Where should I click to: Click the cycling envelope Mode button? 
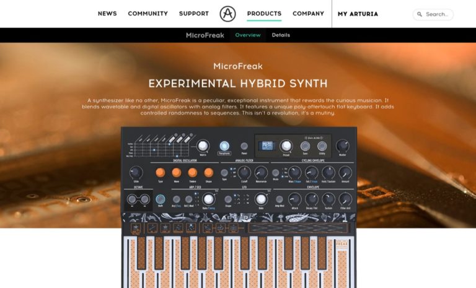(276, 173)
